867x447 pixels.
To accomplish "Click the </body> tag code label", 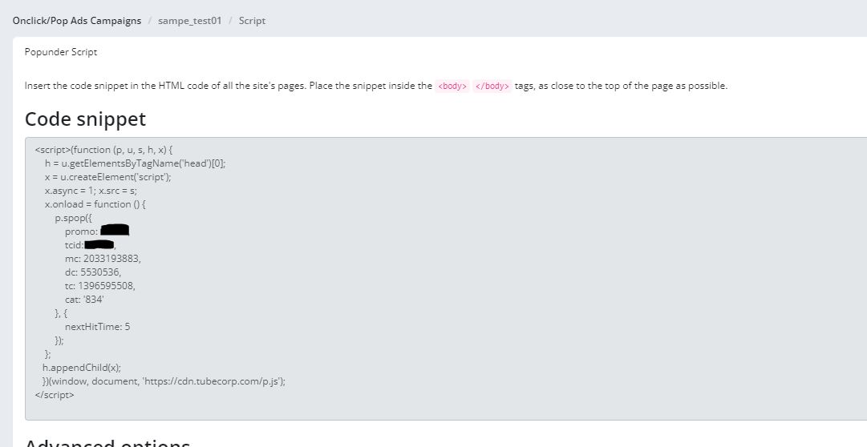I will (x=492, y=87).
